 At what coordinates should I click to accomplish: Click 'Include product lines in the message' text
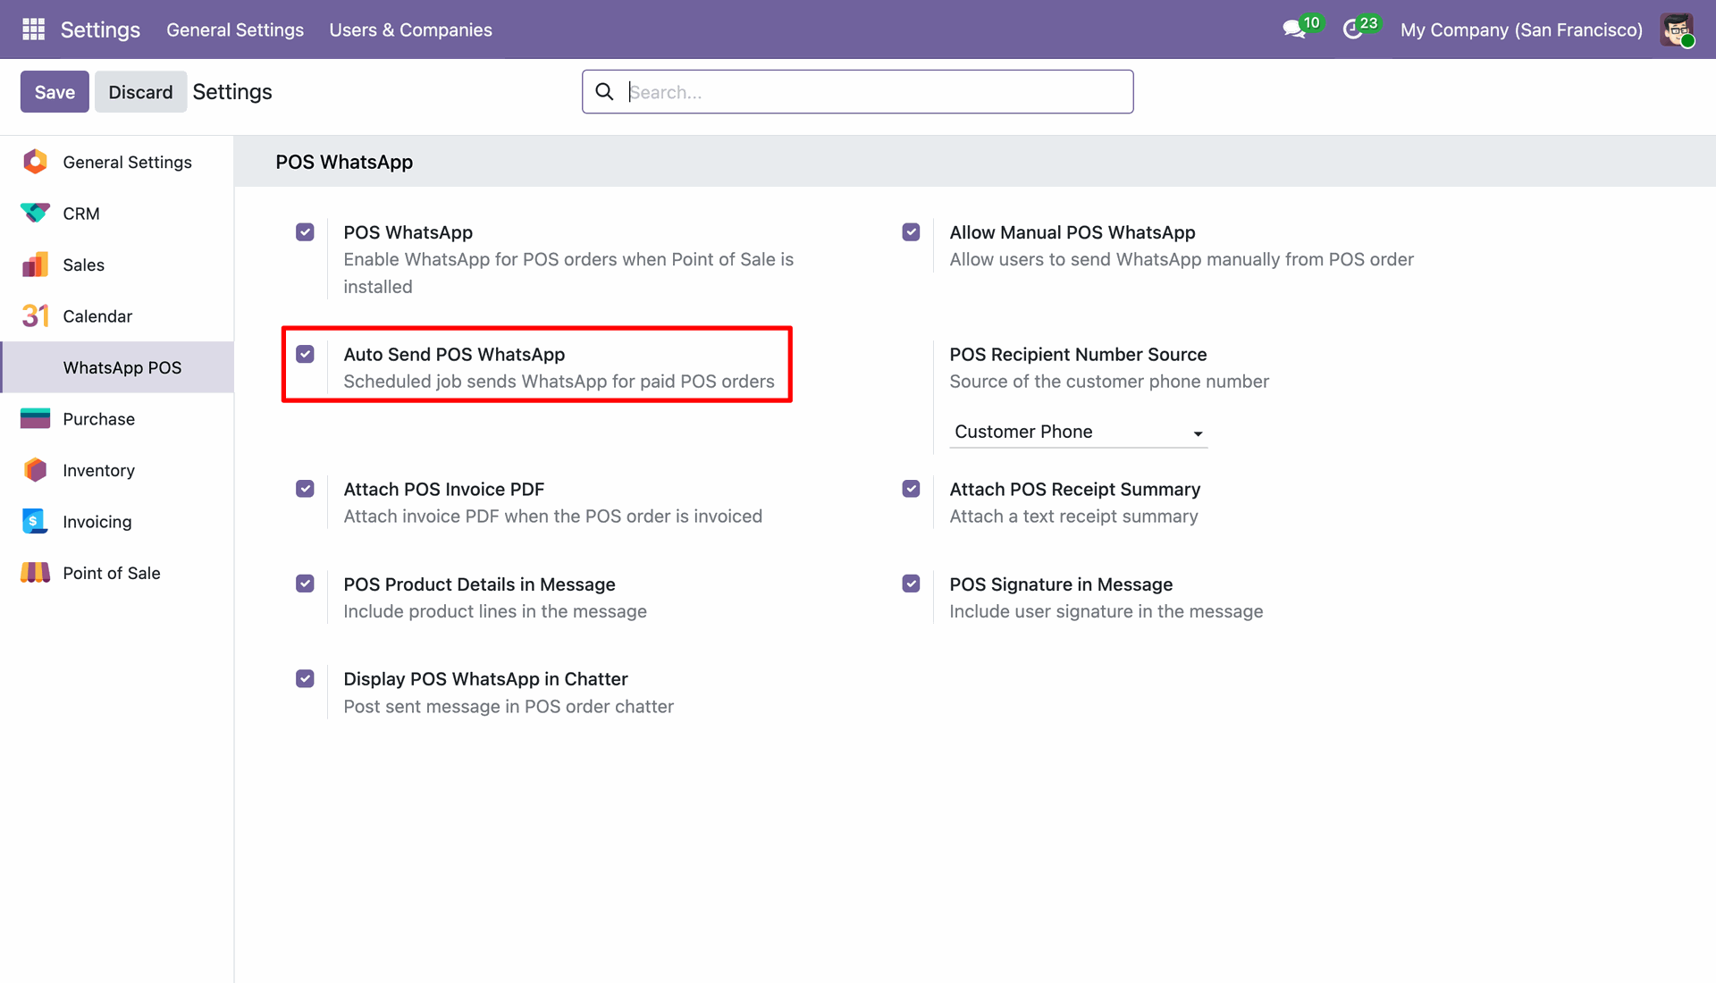click(x=495, y=611)
